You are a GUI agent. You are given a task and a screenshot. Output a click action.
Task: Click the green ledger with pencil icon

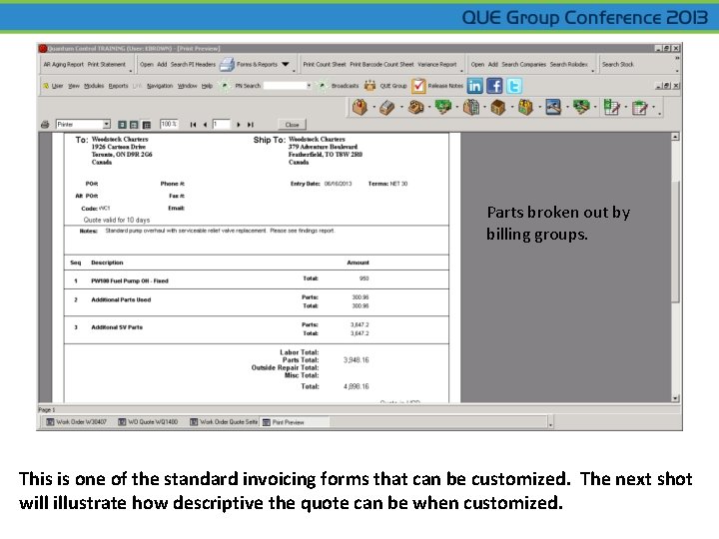click(611, 107)
